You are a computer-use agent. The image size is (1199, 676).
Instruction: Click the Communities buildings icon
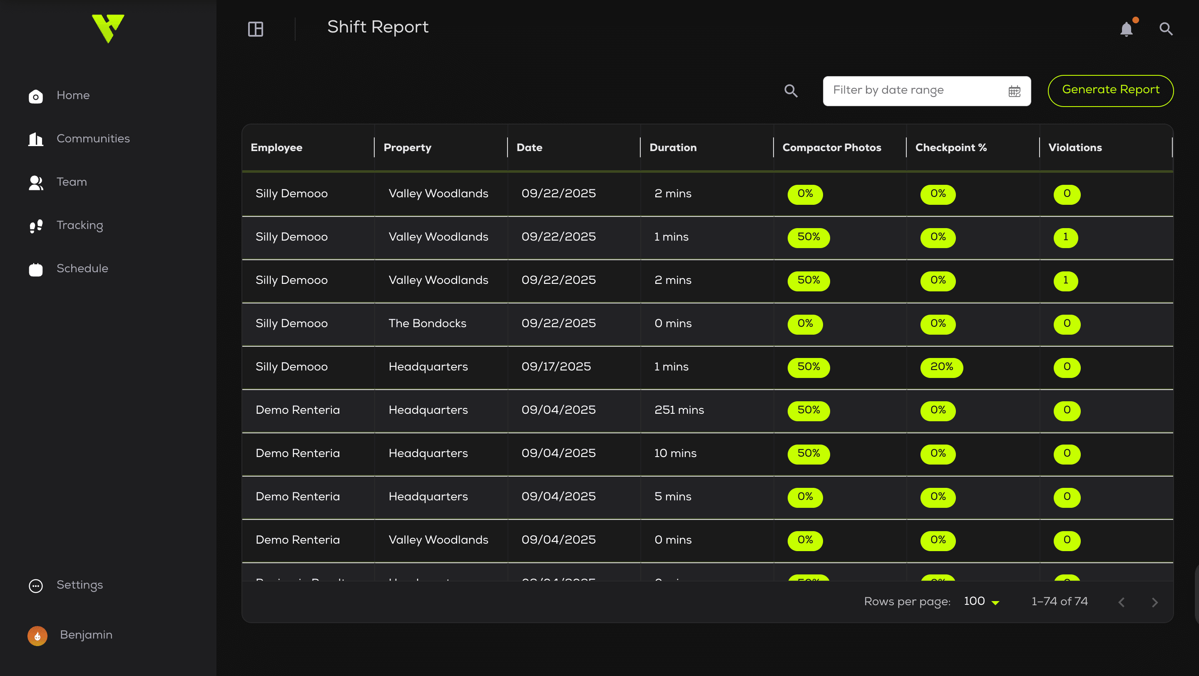[x=36, y=139]
